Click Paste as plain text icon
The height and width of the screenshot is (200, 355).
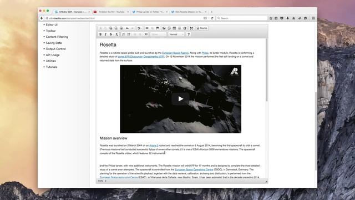coord(116,28)
